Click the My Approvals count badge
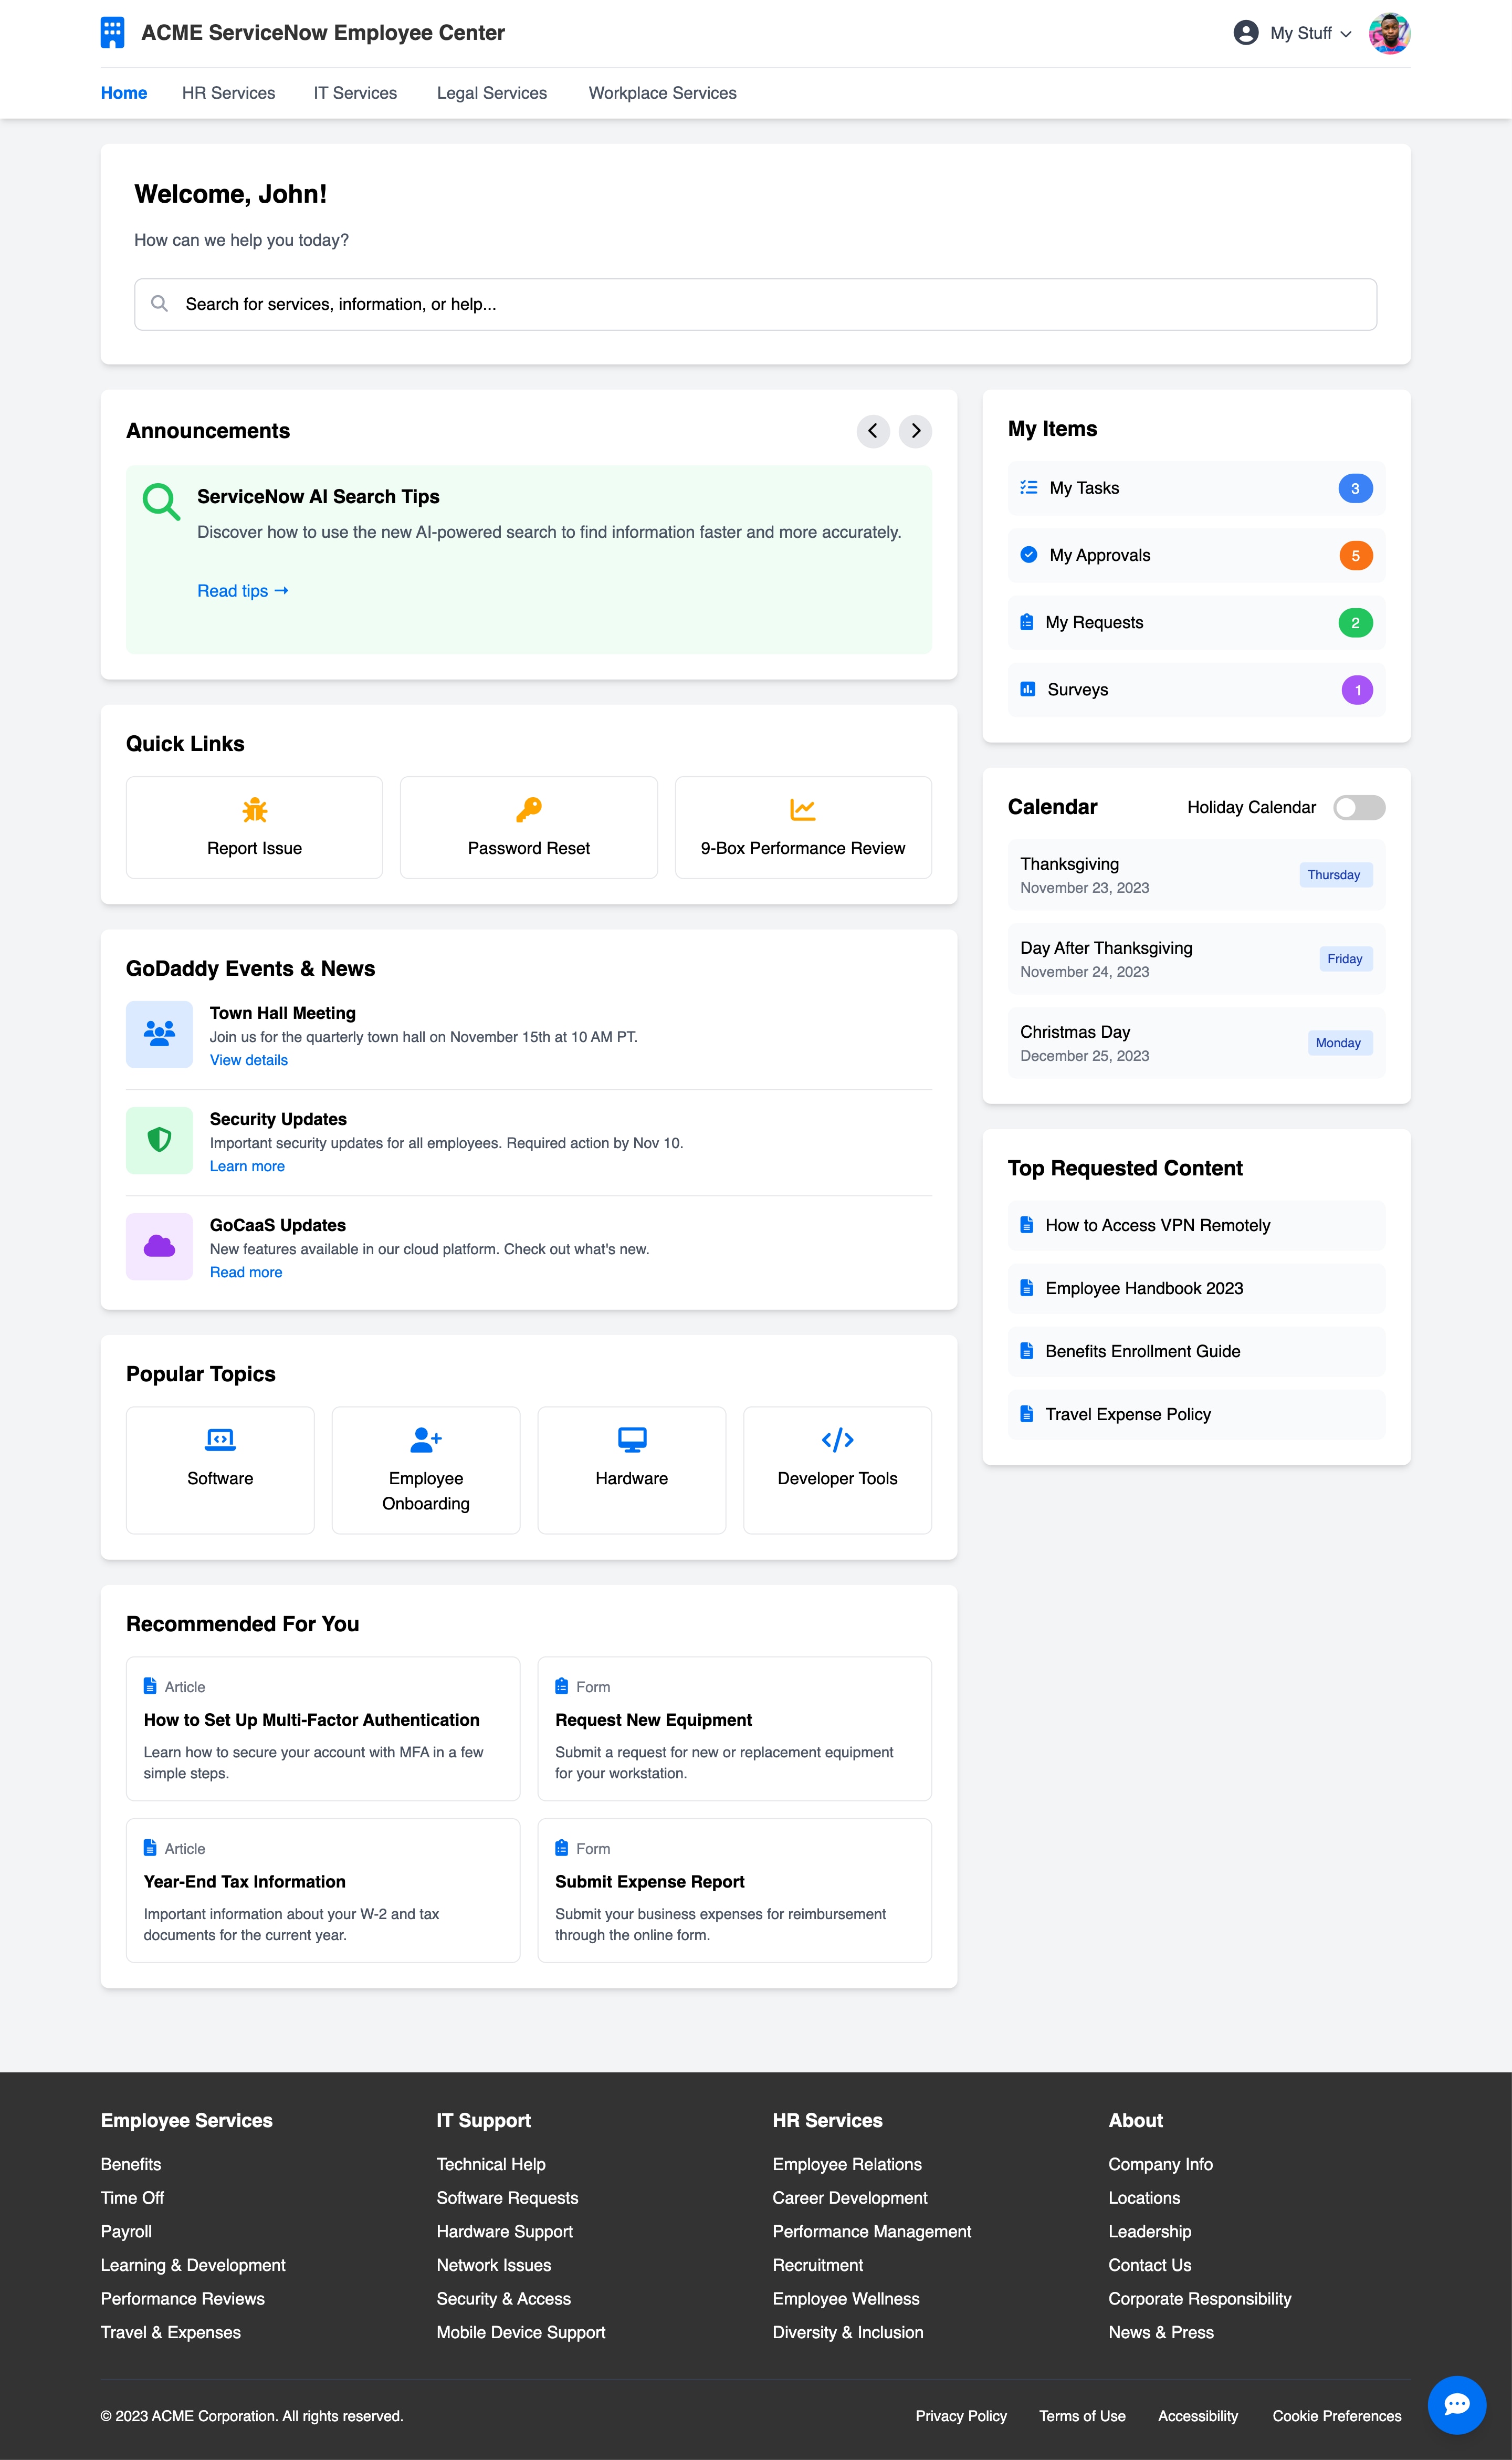Viewport: 1512px width, 2460px height. coord(1356,555)
